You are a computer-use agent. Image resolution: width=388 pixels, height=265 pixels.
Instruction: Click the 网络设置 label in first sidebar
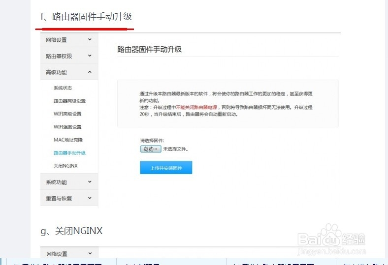click(x=56, y=40)
